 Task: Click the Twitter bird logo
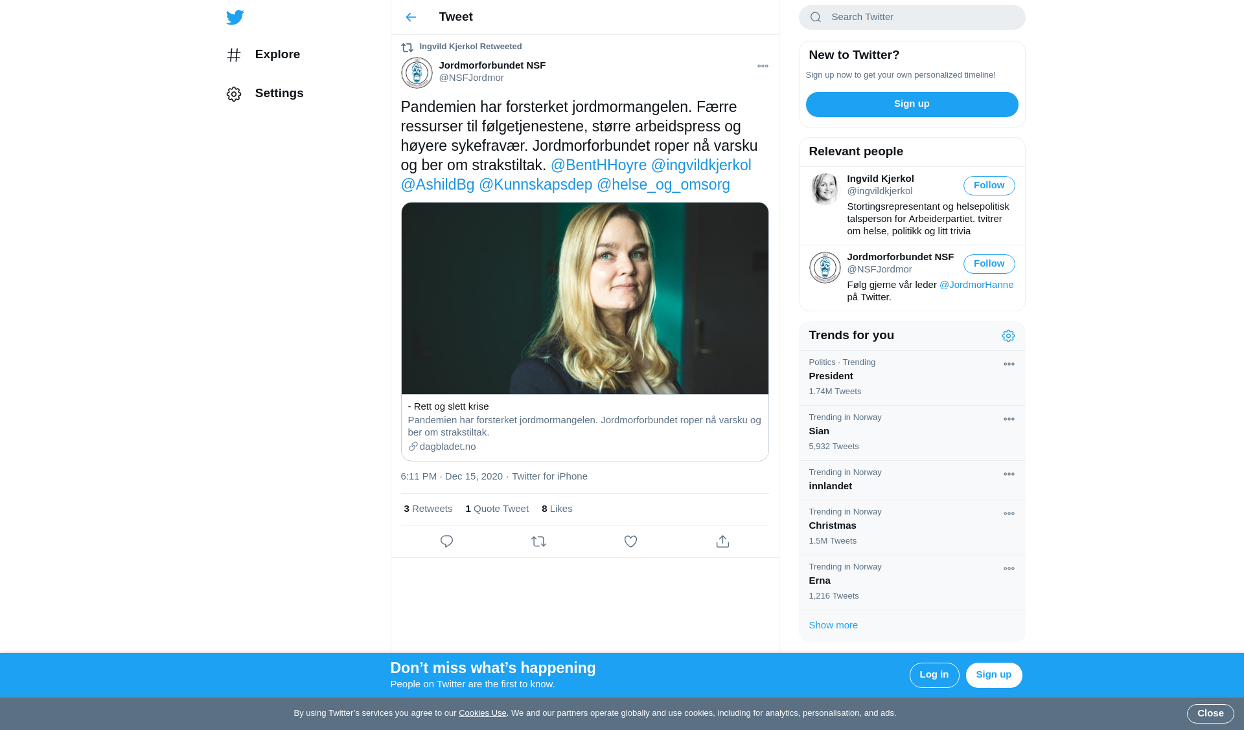[x=235, y=17]
